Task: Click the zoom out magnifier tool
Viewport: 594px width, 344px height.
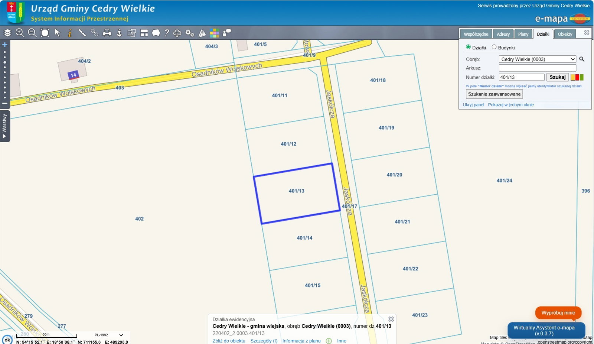Action: click(32, 33)
